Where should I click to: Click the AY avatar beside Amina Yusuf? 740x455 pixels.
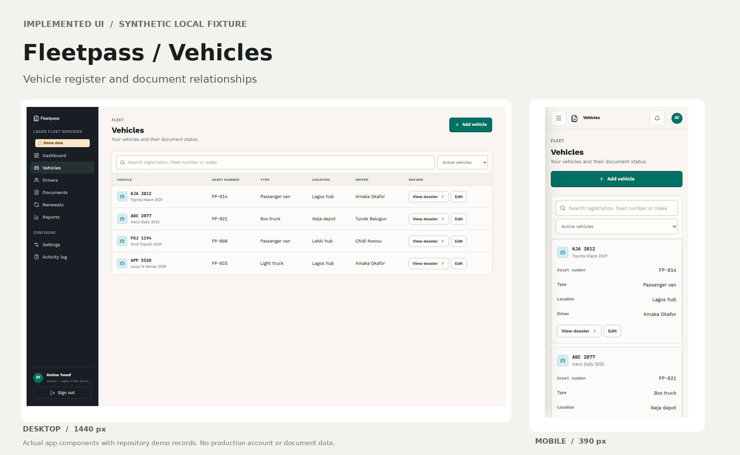click(x=38, y=377)
